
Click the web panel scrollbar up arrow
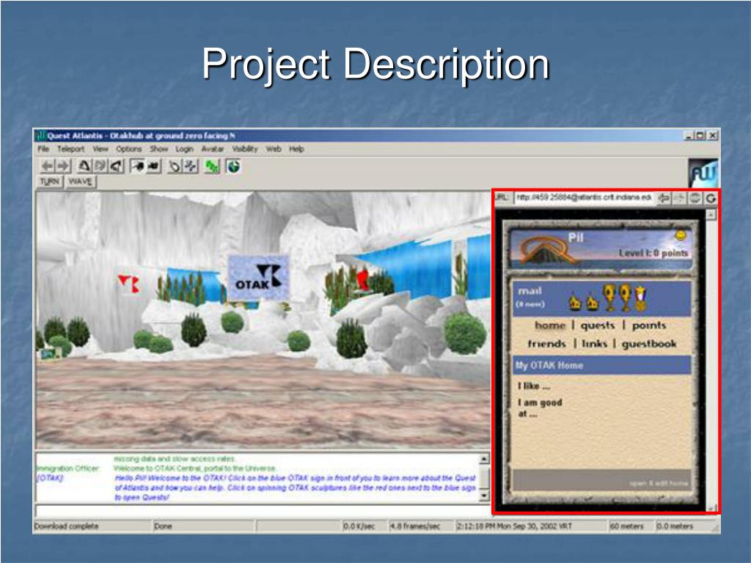pyautogui.click(x=711, y=215)
